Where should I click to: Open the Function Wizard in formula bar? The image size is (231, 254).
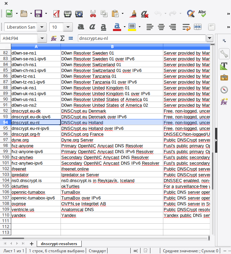tap(53, 39)
